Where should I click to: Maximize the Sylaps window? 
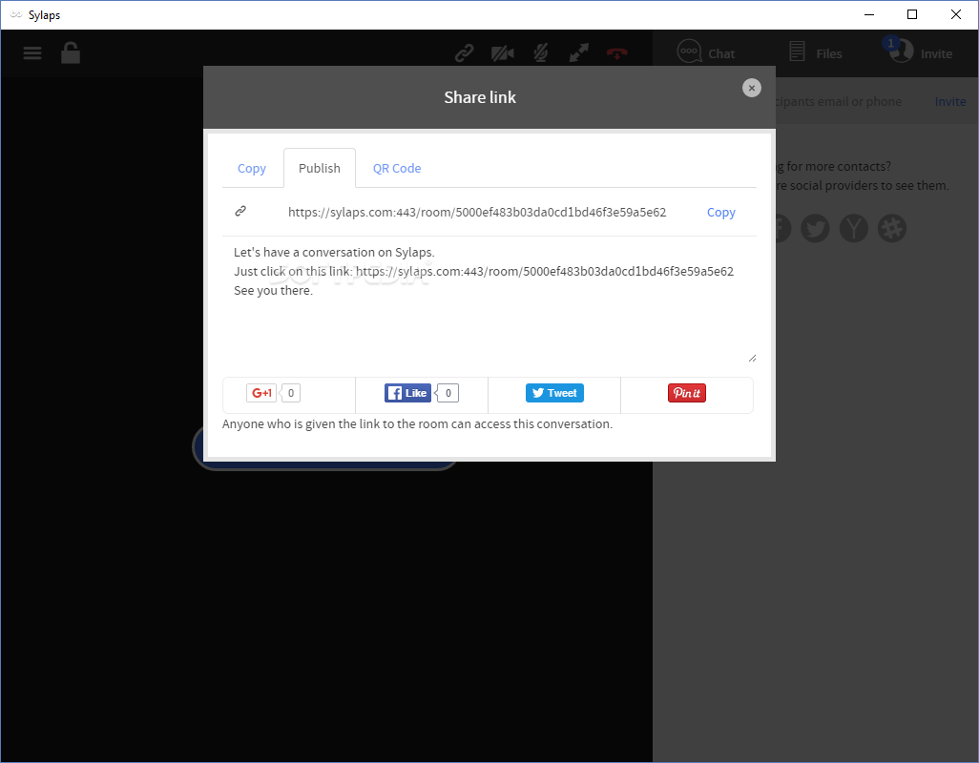coord(912,14)
